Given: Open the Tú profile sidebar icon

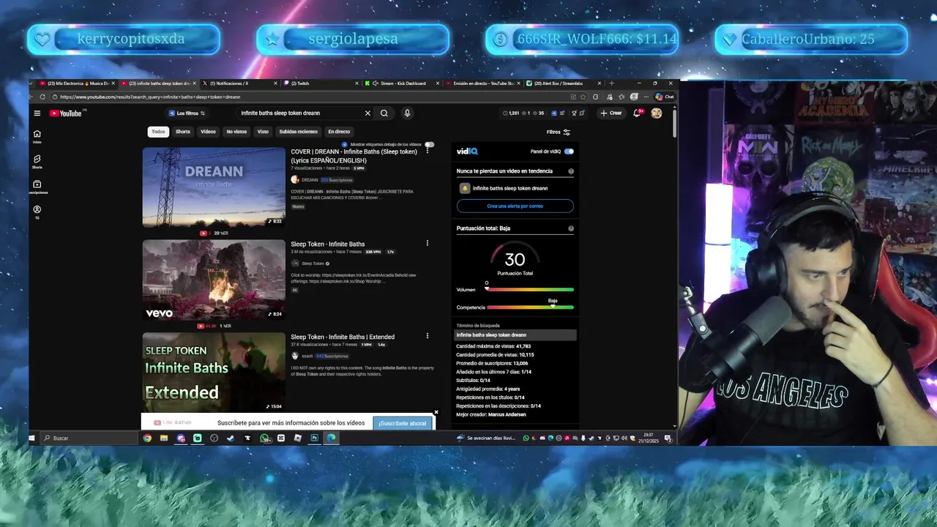Looking at the screenshot, I should 37,212.
